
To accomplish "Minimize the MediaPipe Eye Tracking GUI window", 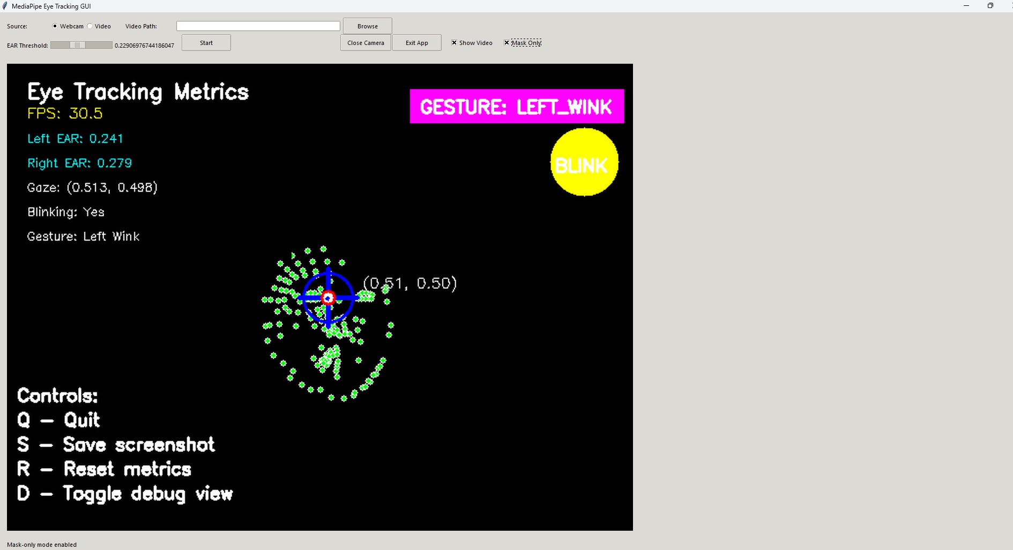I will click(966, 6).
